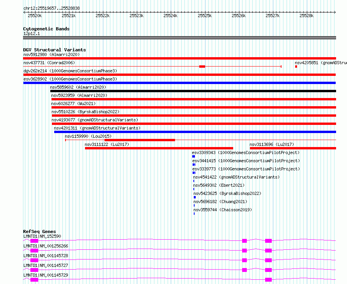Open variant esv3628902 (1000GenomesConsortiumPhase3) label
Image resolution: width=347 pixels, height=284 pixels.
pos(70,79)
